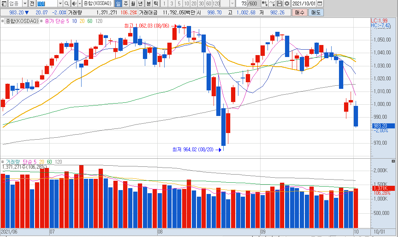
Task: Close the volume panel with x icon
Action: pyautogui.click(x=393, y=161)
